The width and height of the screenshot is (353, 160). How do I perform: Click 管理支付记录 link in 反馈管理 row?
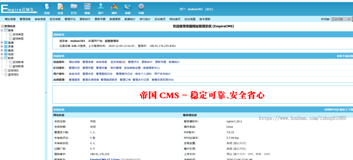pyautogui.click(x=141, y=80)
